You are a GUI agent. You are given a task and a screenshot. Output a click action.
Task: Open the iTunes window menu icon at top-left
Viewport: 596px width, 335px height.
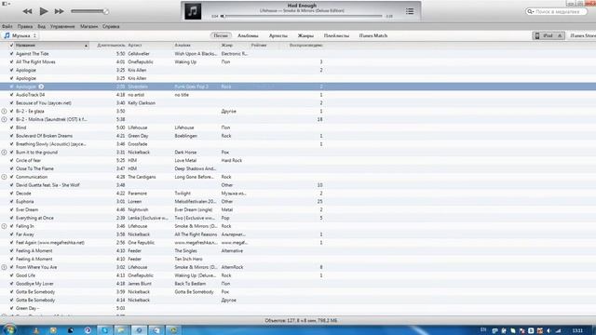pyautogui.click(x=7, y=4)
